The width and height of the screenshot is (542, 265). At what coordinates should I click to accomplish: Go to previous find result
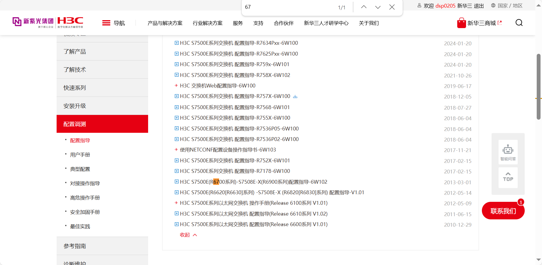[364, 7]
